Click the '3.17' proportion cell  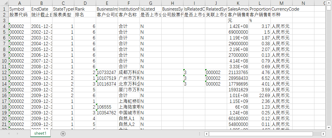click(260, 26)
